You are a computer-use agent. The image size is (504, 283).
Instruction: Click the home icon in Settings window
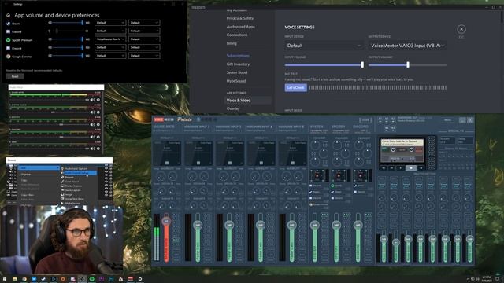(x=8, y=15)
